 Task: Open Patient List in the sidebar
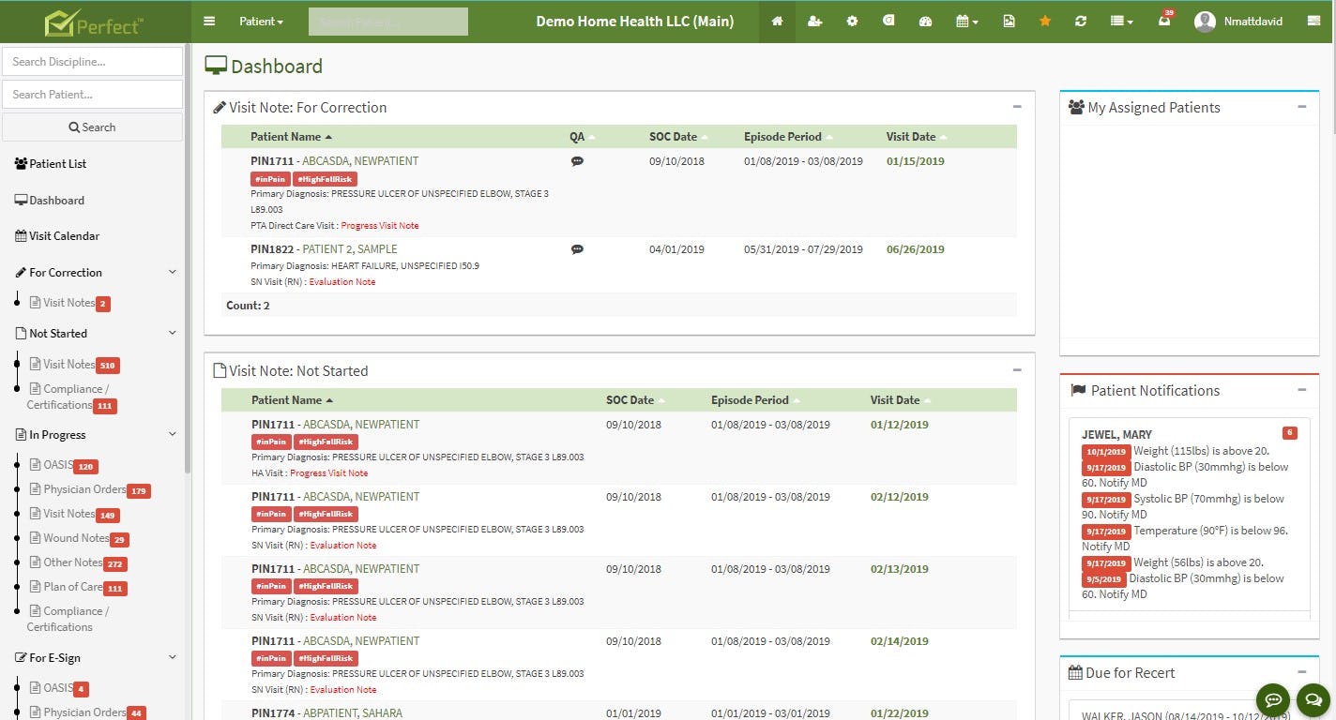(x=51, y=163)
